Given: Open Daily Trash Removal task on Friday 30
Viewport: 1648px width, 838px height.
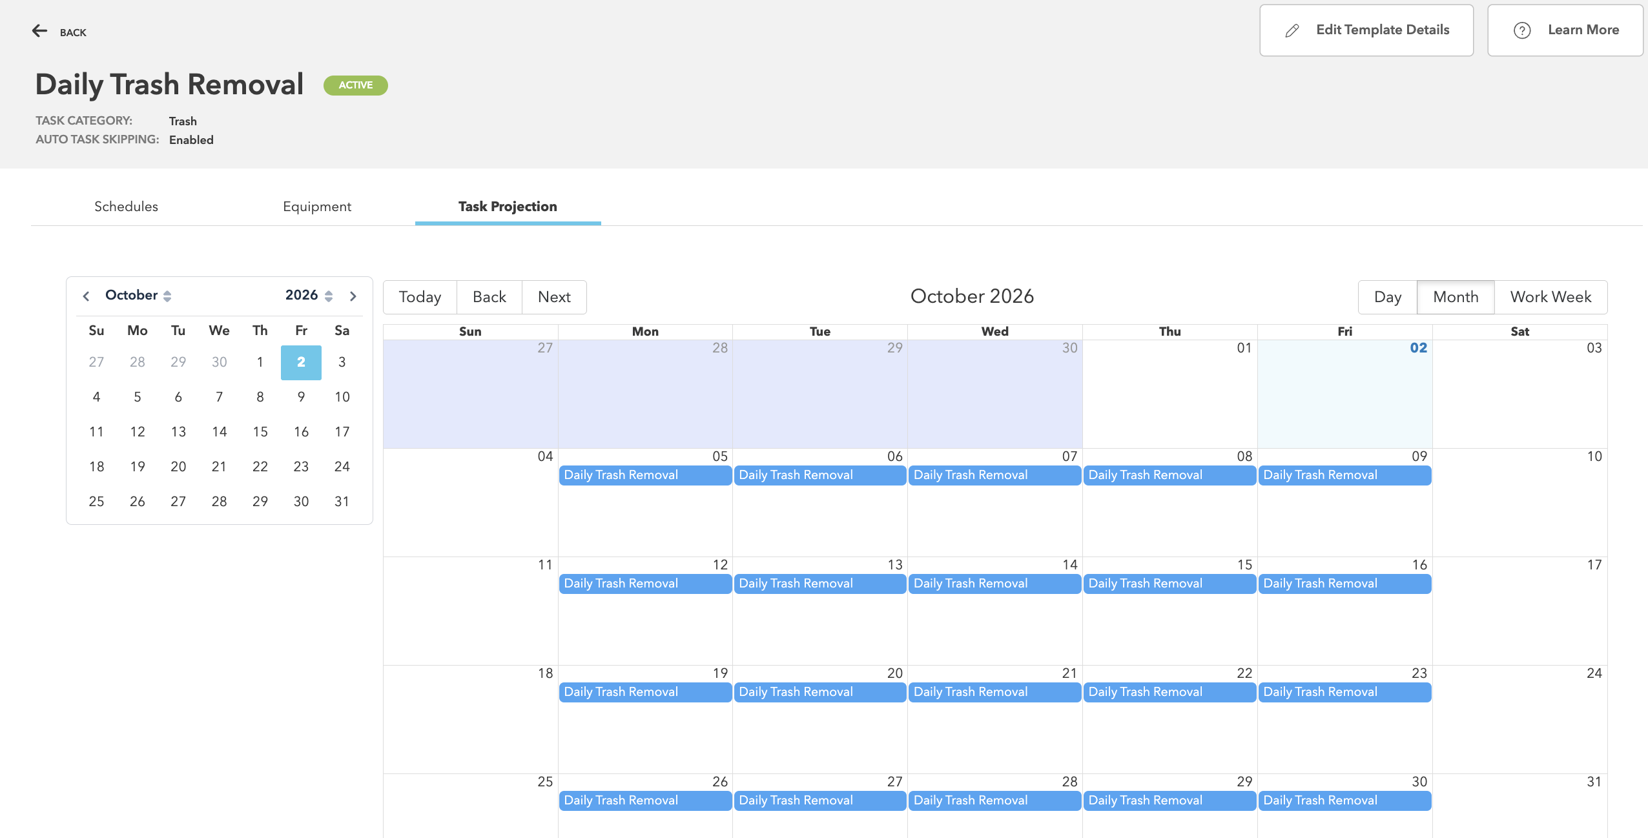Looking at the screenshot, I should click(1344, 801).
